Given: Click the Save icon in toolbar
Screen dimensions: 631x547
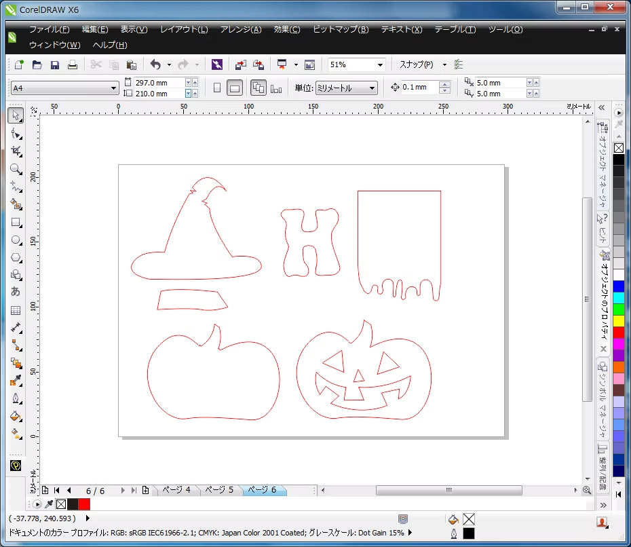Looking at the screenshot, I should [x=55, y=65].
